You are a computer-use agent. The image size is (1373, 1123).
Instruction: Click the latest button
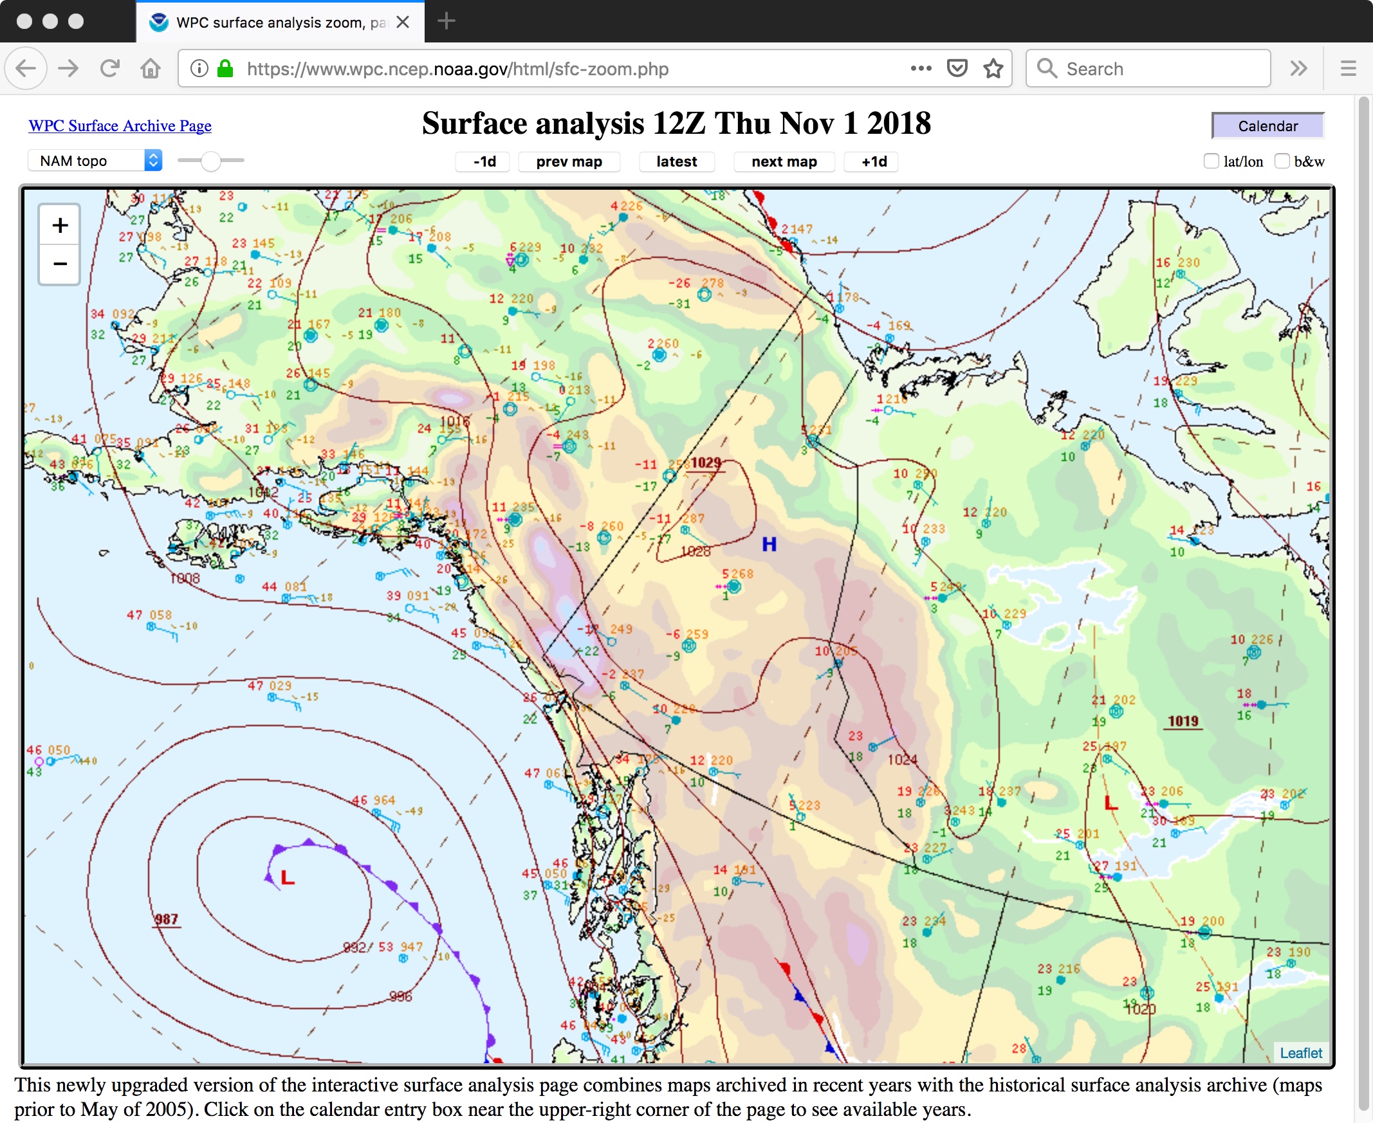[676, 161]
